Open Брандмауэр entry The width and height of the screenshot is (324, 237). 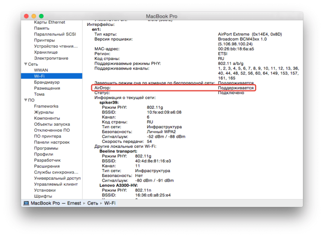pyautogui.click(x=47, y=82)
